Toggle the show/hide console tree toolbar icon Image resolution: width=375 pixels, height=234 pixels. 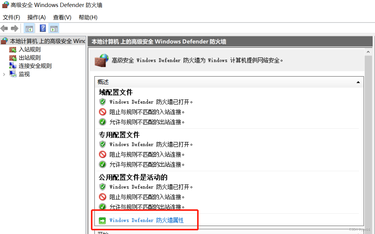[x=29, y=29]
